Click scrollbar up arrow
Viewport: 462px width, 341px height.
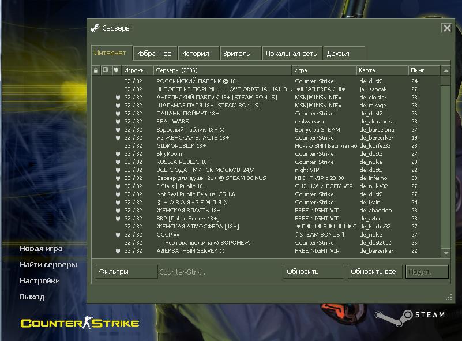(446, 70)
